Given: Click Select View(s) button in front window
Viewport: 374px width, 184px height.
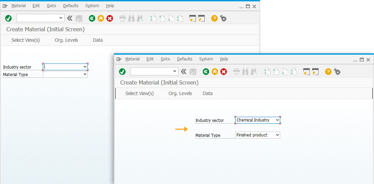Looking at the screenshot, I should [x=139, y=94].
